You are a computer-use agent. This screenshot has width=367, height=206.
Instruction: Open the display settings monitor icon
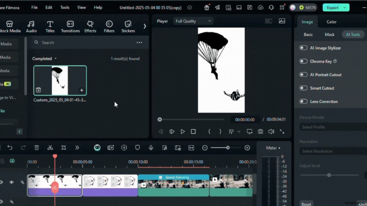pyautogui.click(x=250, y=132)
